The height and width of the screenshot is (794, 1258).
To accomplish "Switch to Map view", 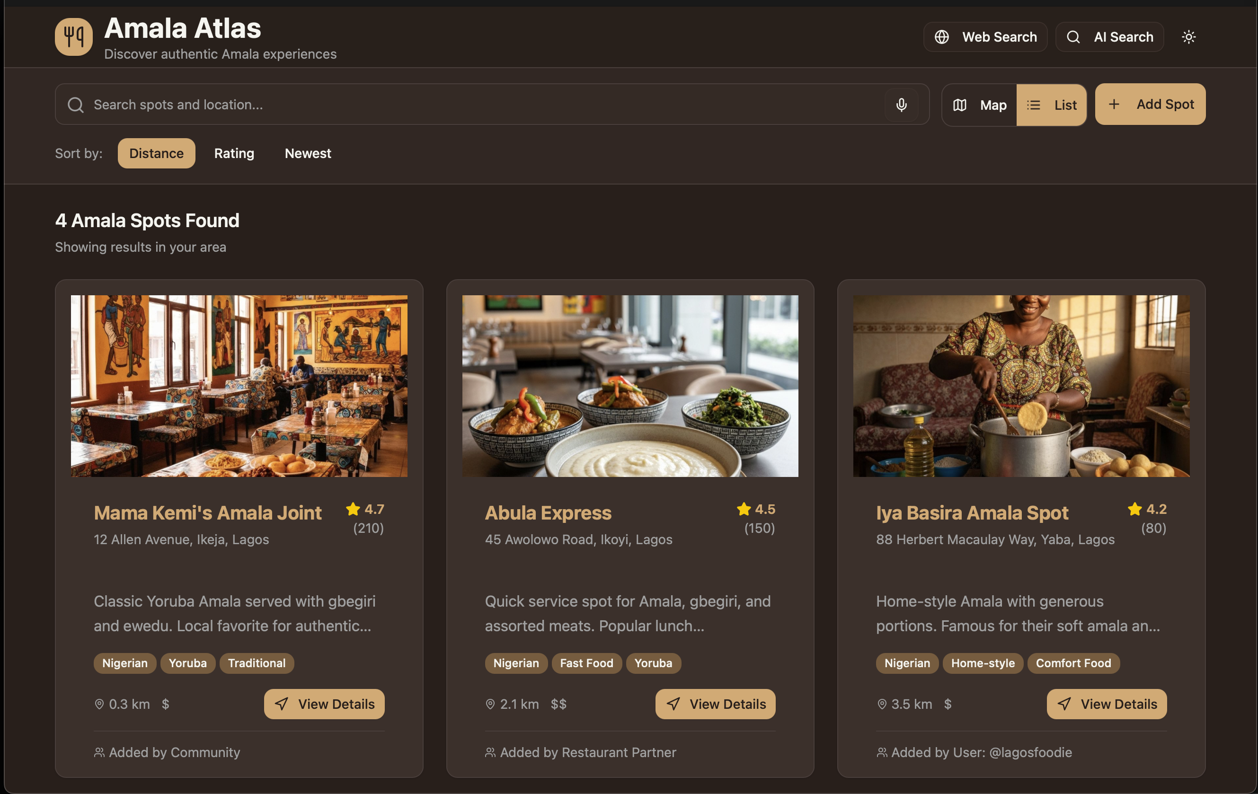I will tap(980, 105).
